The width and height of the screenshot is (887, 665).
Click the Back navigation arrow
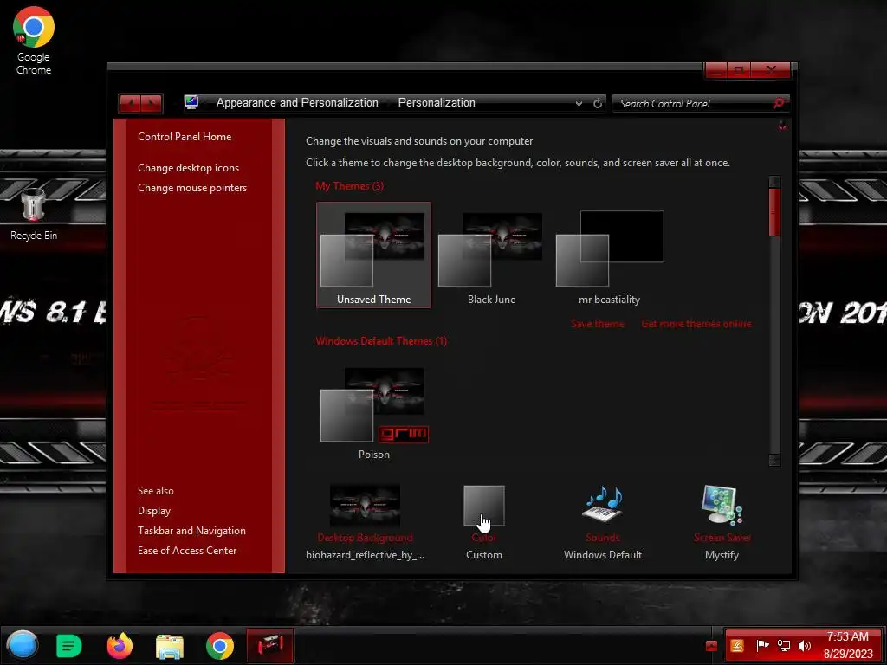[130, 104]
